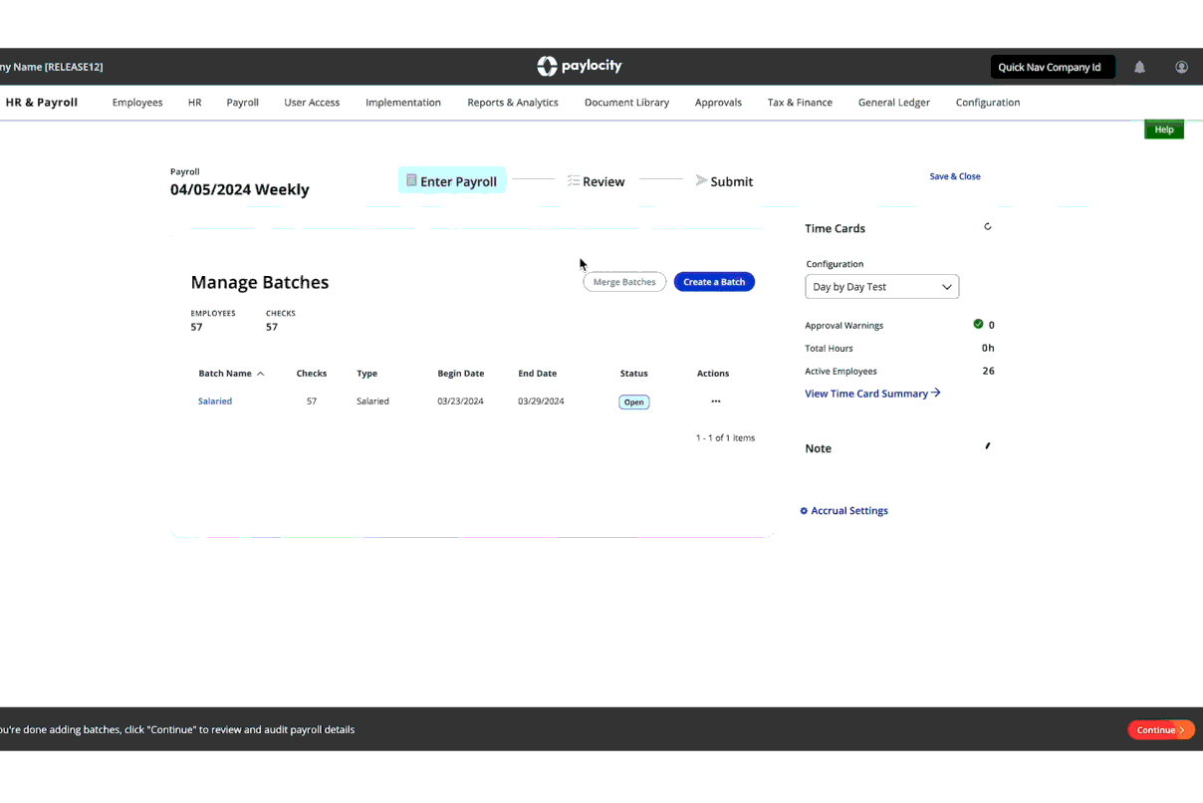Open the user profile icon
Viewport: 1203px width, 803px height.
[1181, 67]
